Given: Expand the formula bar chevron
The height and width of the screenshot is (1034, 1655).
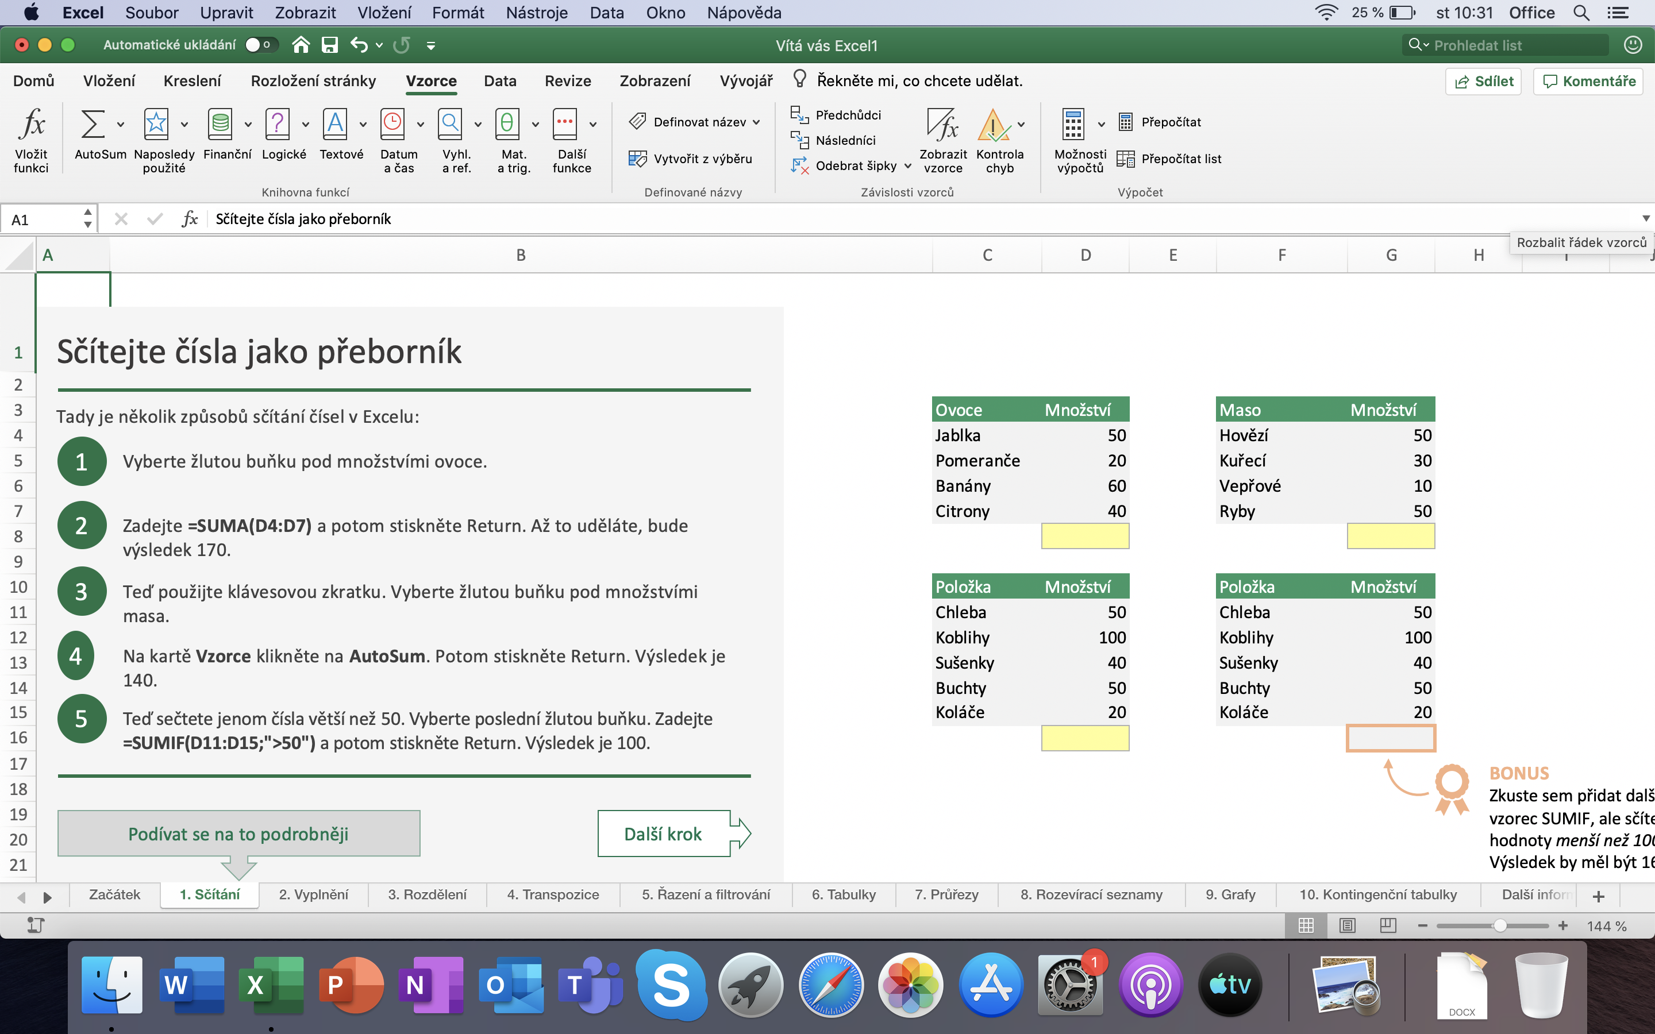Looking at the screenshot, I should [1645, 219].
